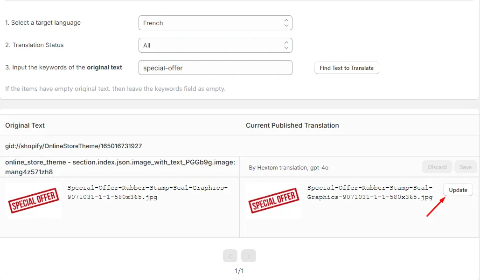Click the online_store_theme section key label

[x=120, y=167]
